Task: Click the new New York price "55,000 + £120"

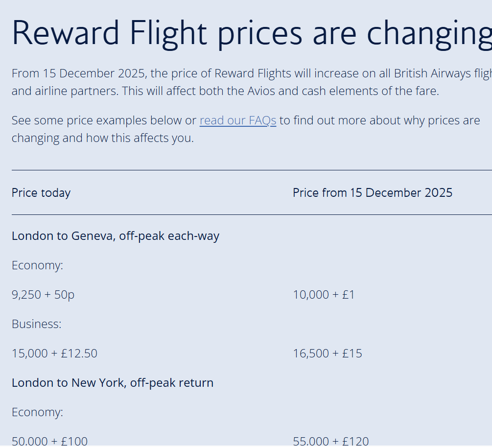Action: [x=330, y=441]
